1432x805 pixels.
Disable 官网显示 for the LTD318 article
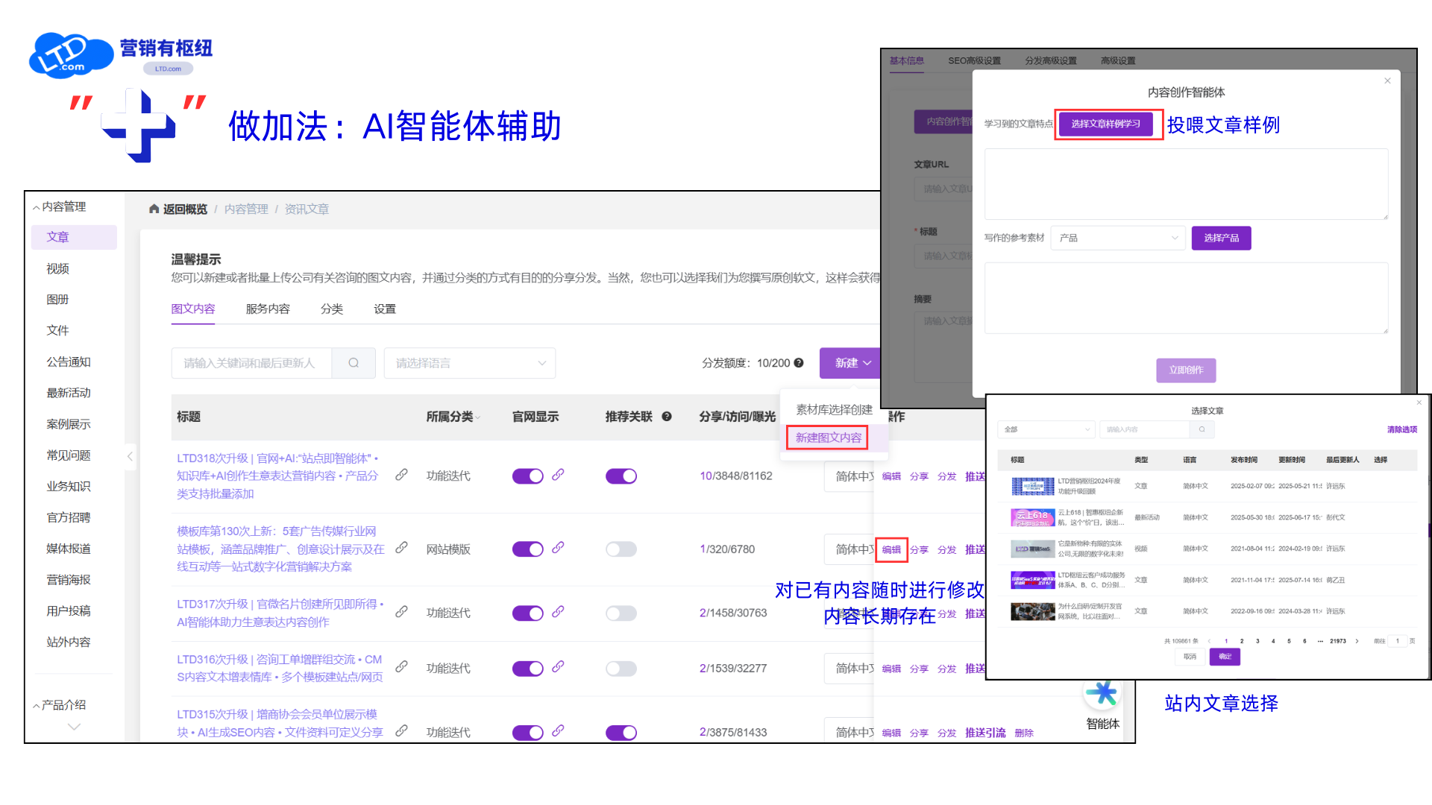pyautogui.click(x=527, y=475)
